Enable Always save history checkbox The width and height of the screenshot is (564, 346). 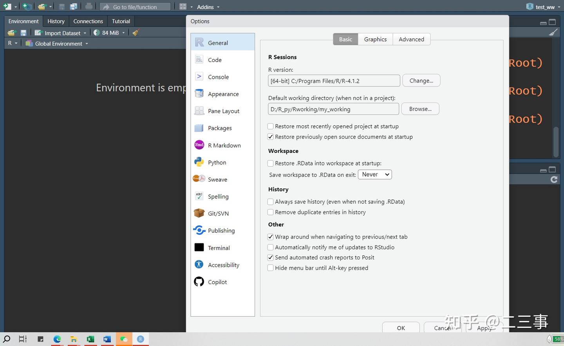(270, 202)
